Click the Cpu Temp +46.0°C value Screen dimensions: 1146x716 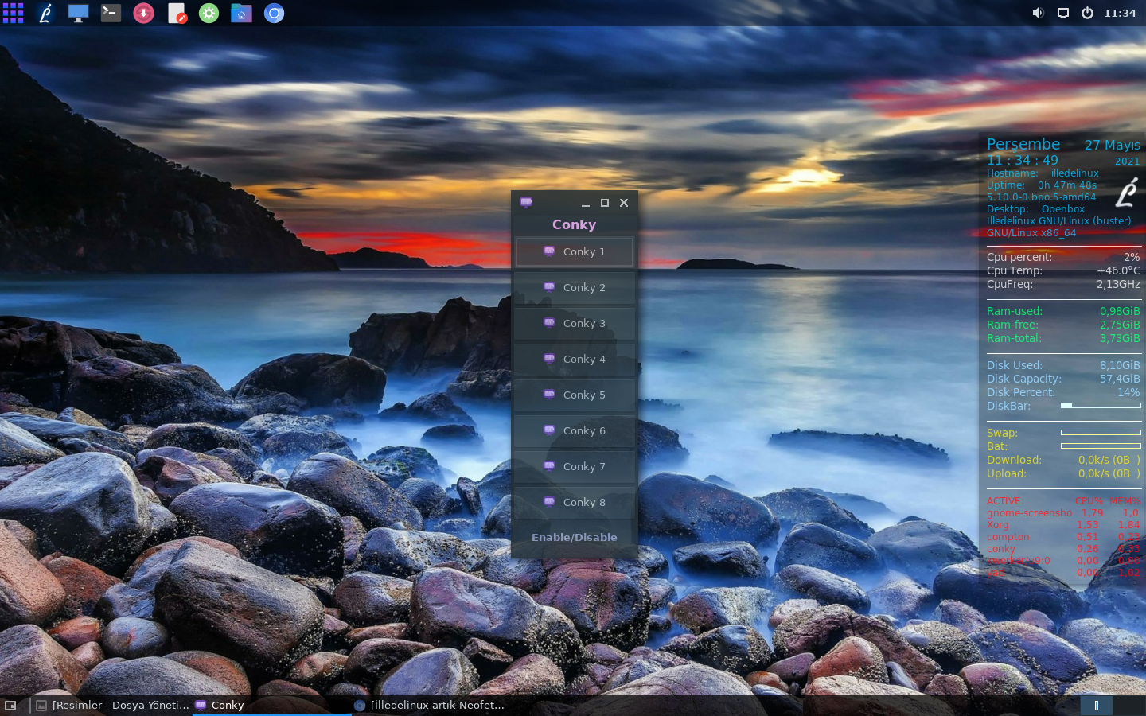point(1118,270)
